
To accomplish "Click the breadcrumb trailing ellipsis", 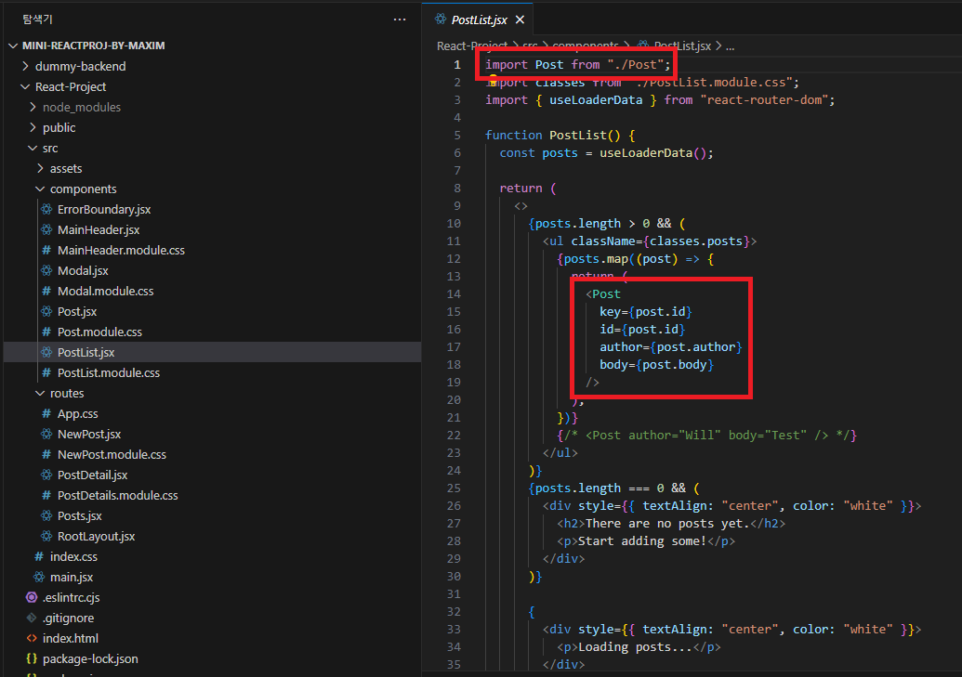I will pyautogui.click(x=730, y=46).
